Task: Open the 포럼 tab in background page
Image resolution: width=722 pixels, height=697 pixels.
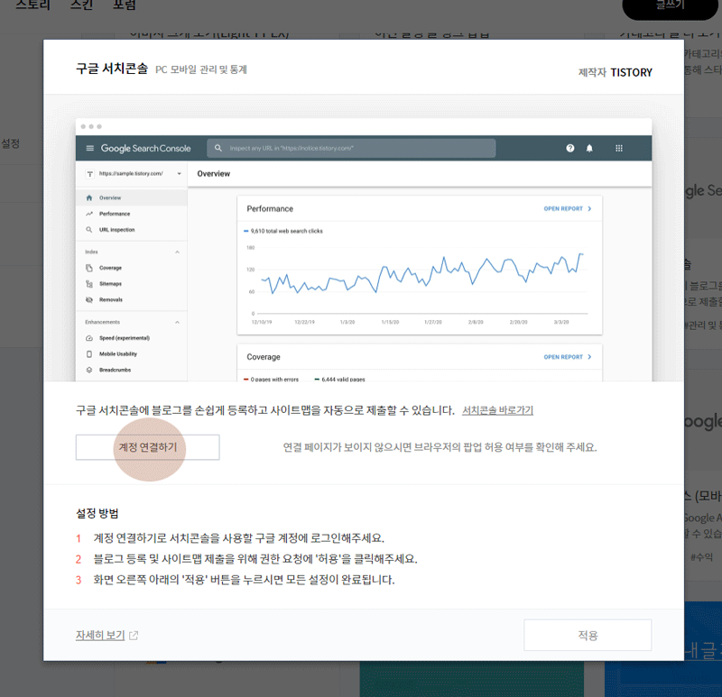Action: click(125, 5)
